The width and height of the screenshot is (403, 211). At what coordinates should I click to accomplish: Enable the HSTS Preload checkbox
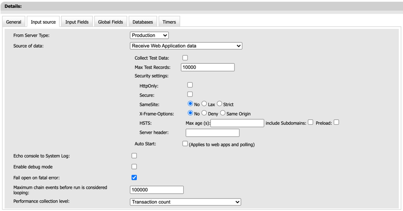coord(336,123)
